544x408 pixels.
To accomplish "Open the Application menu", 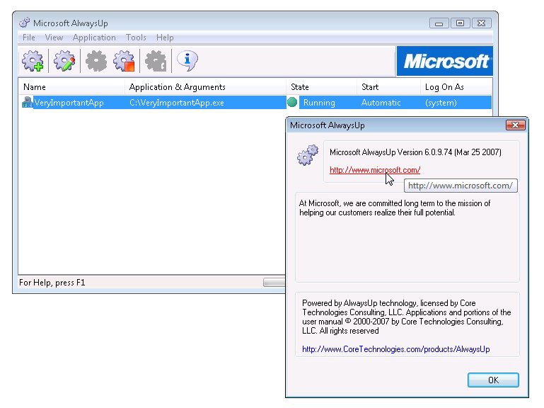I will tap(94, 38).
